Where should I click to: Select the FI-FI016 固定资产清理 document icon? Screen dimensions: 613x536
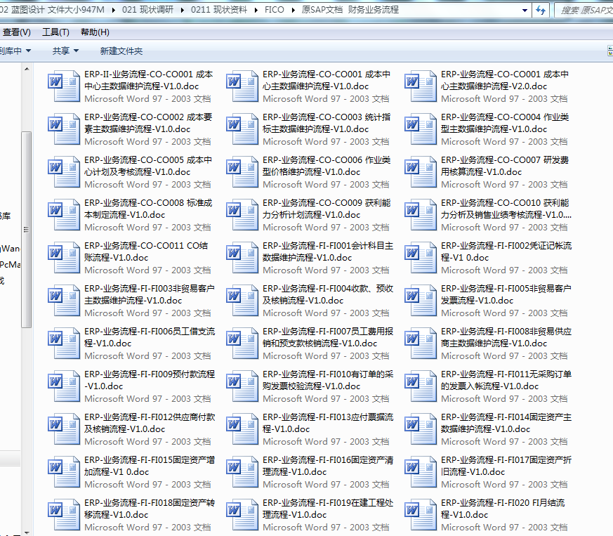pyautogui.click(x=242, y=471)
